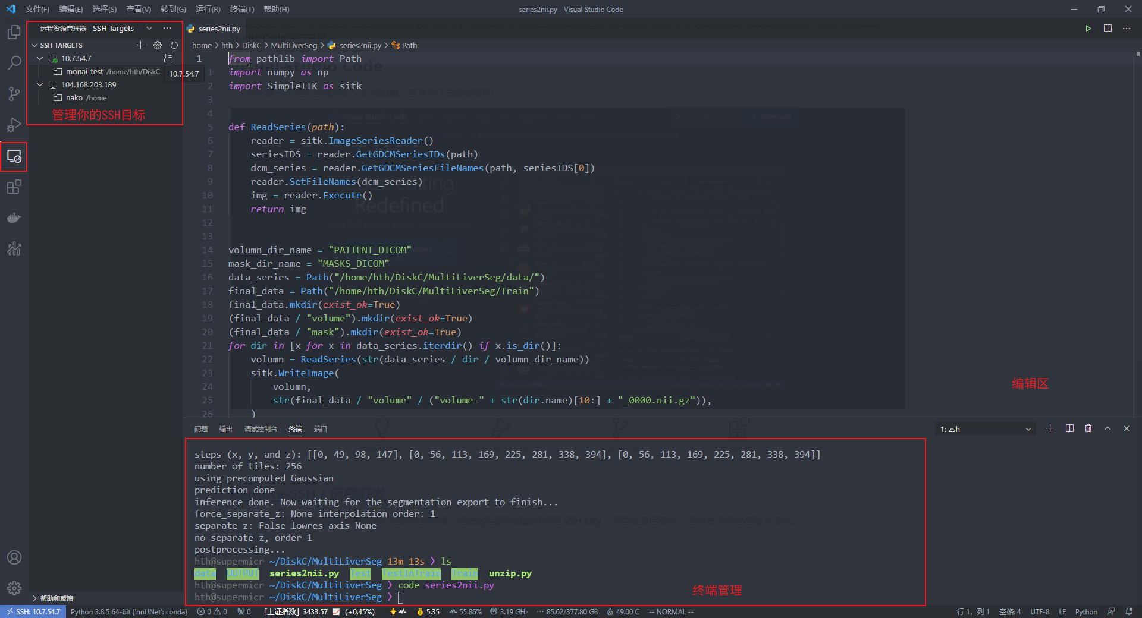The height and width of the screenshot is (618, 1142).
Task: Open the 终端(T) menu
Action: point(241,10)
